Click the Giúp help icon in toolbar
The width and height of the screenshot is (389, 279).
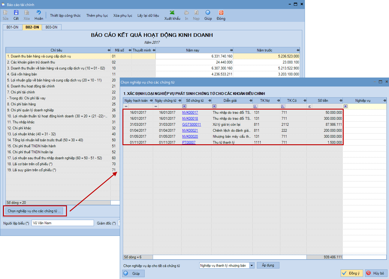[208, 13]
